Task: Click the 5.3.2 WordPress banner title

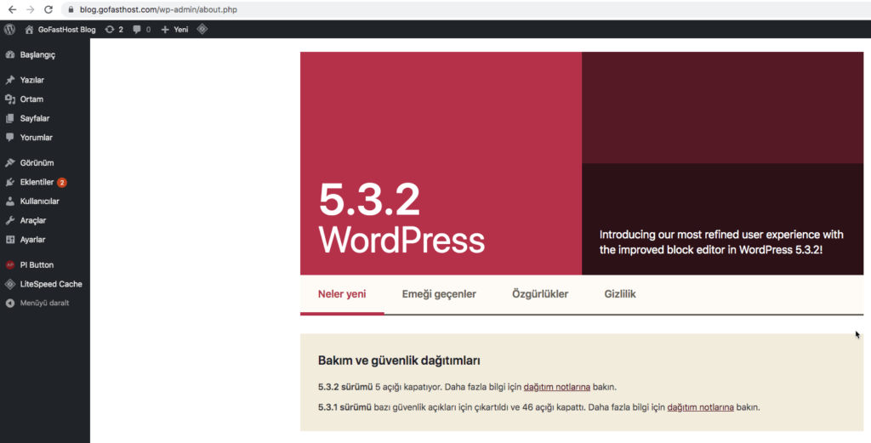Action: pos(401,219)
